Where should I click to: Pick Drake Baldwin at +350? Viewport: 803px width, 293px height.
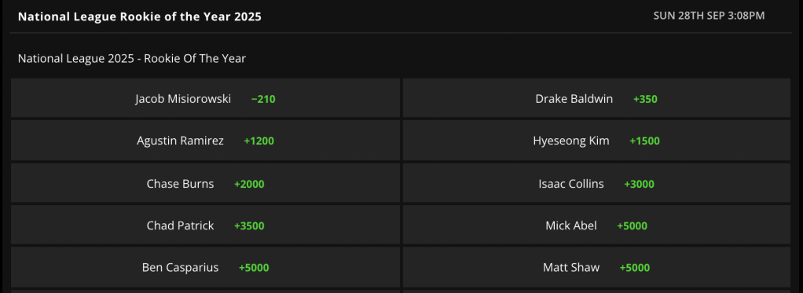pyautogui.click(x=596, y=98)
